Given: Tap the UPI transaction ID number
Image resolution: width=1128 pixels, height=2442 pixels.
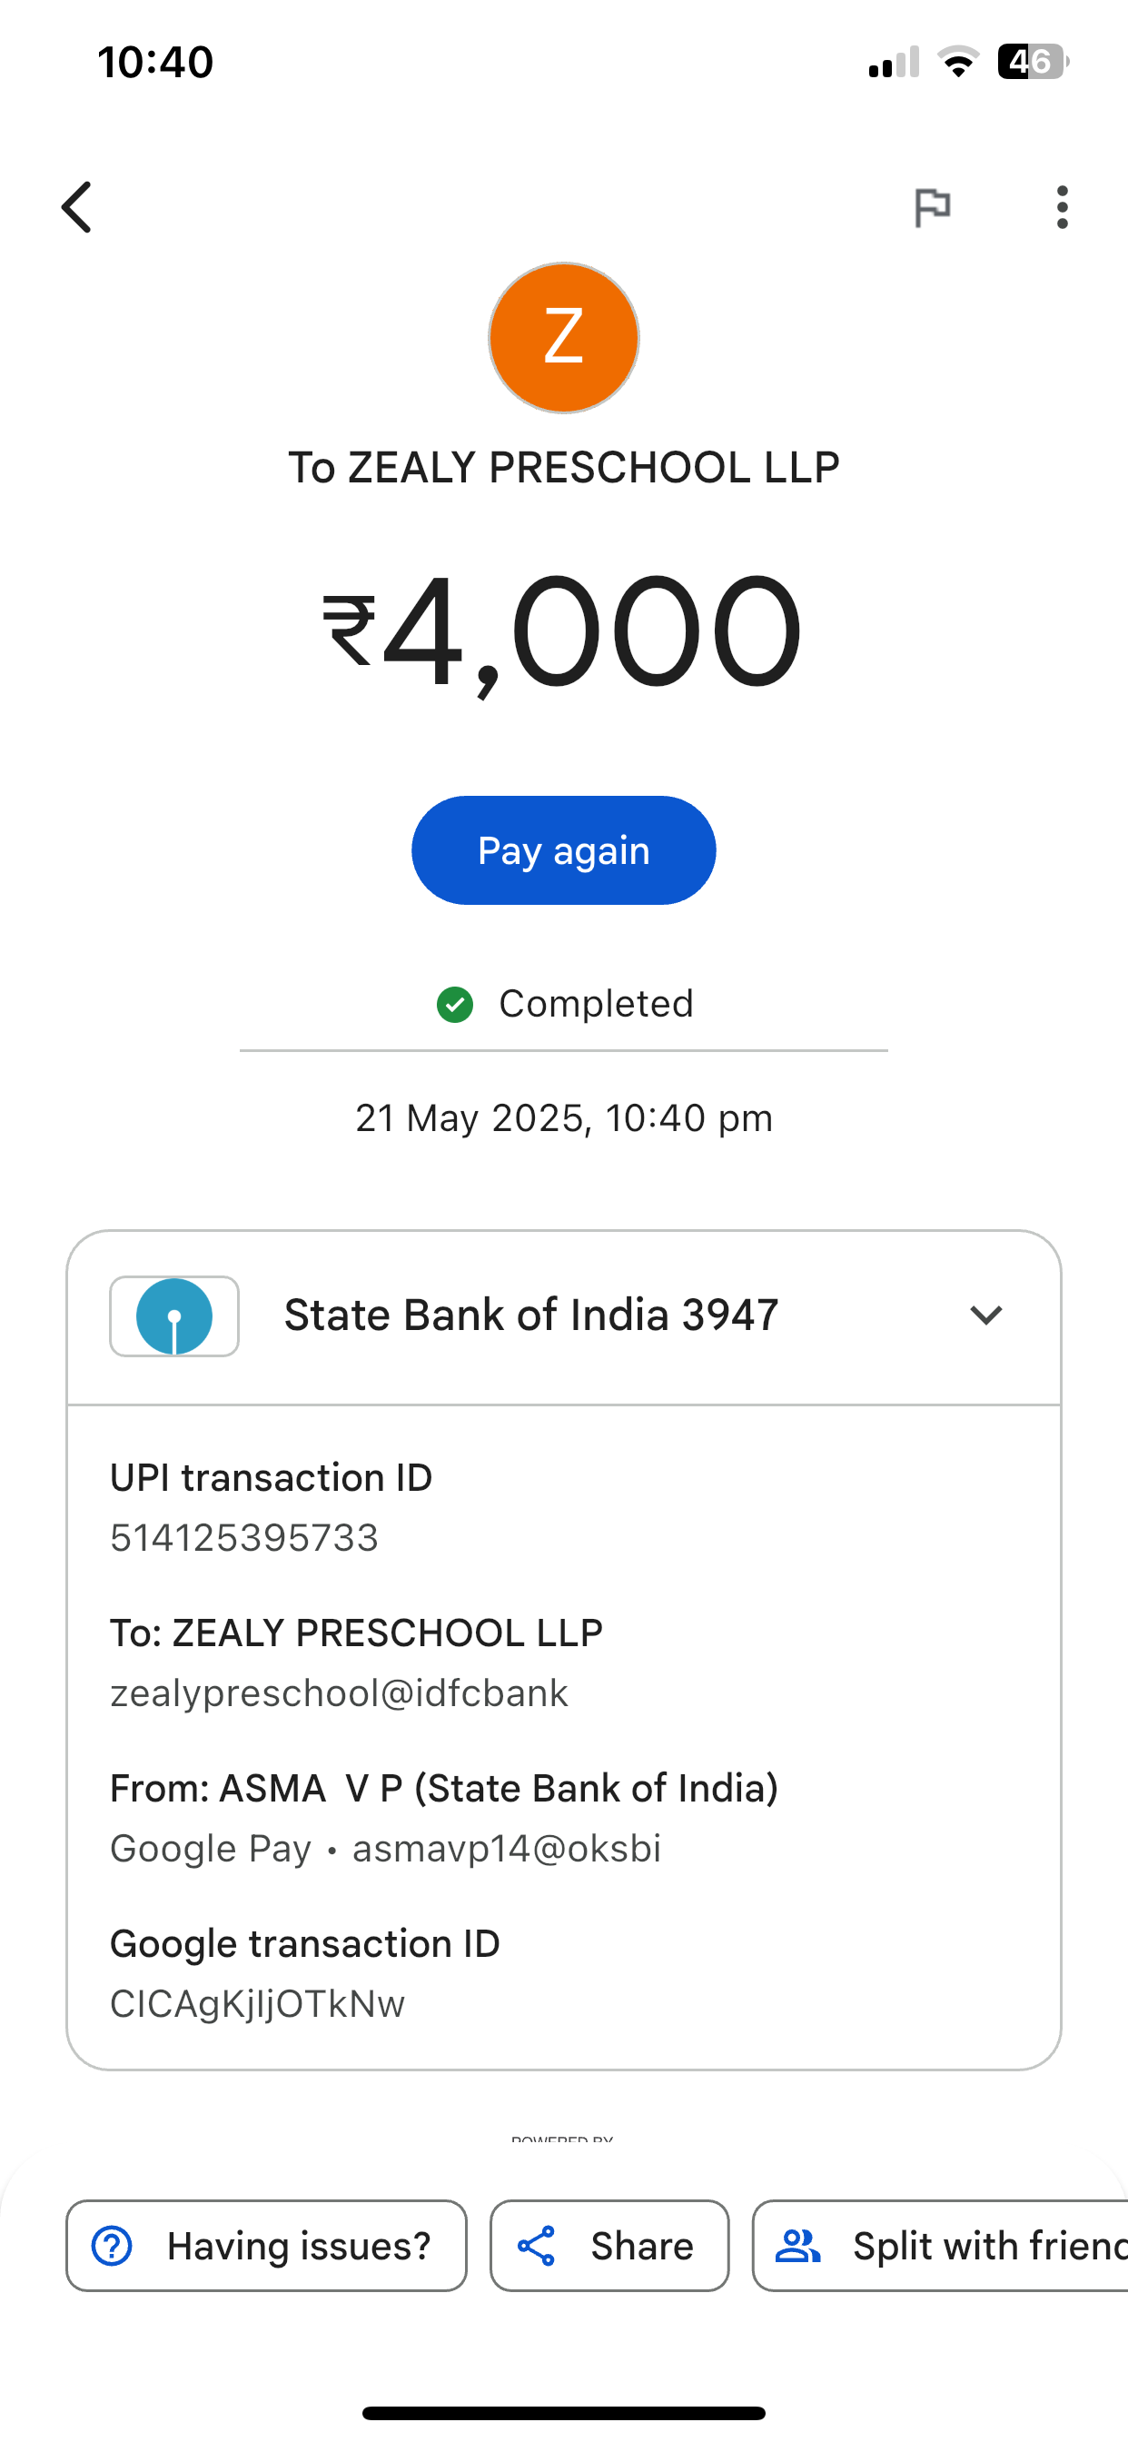Looking at the screenshot, I should [244, 1538].
